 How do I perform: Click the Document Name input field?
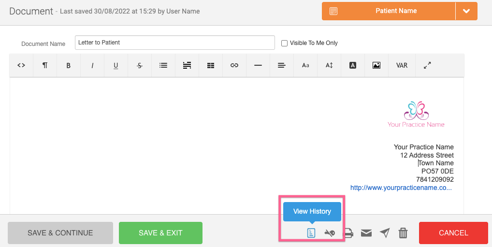pos(174,43)
